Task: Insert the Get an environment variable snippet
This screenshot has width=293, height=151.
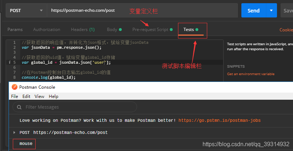Action: pyautogui.click(x=251, y=74)
